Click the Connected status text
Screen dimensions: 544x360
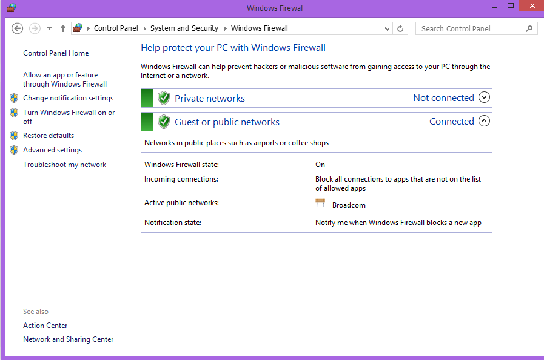click(x=452, y=122)
